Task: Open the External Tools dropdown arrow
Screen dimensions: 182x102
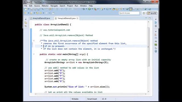Action: coord(98,9)
